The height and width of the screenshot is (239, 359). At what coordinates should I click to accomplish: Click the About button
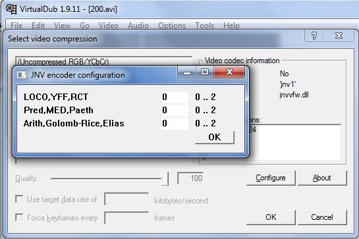coord(322,178)
